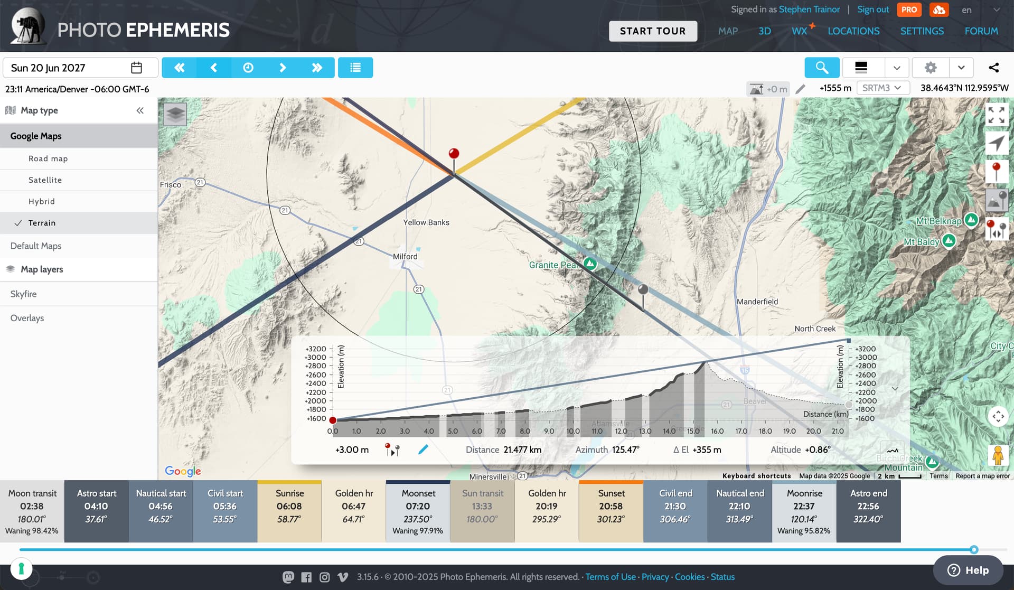Go to the 3D nav tab
The image size is (1014, 590).
click(x=765, y=31)
